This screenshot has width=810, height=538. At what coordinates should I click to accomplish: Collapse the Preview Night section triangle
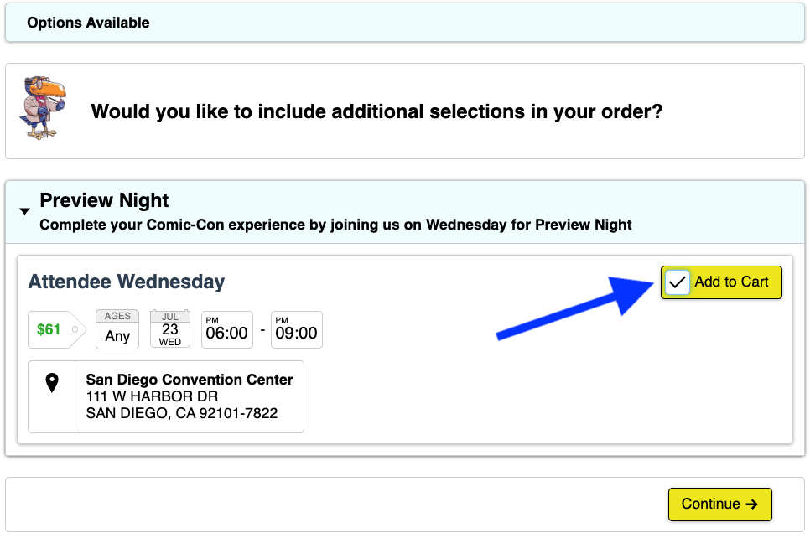[x=24, y=212]
